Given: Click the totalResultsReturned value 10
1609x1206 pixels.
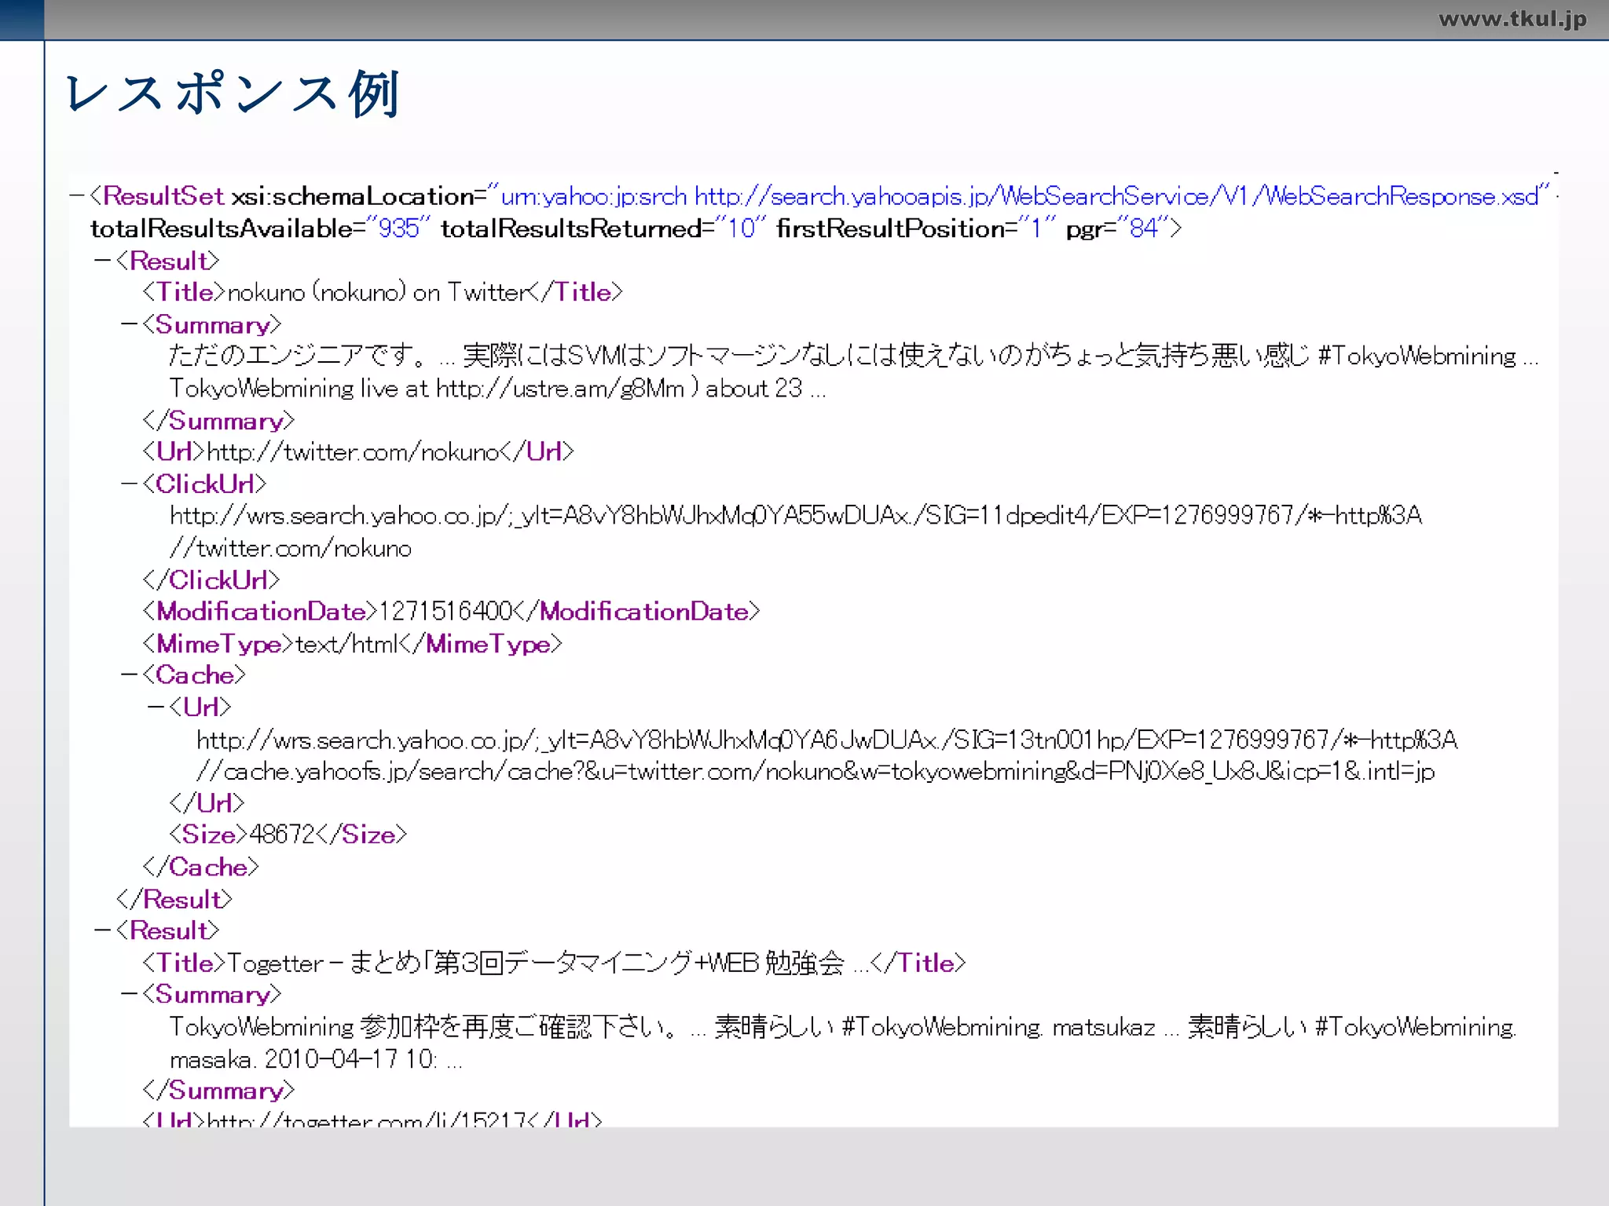Looking at the screenshot, I should (x=741, y=228).
